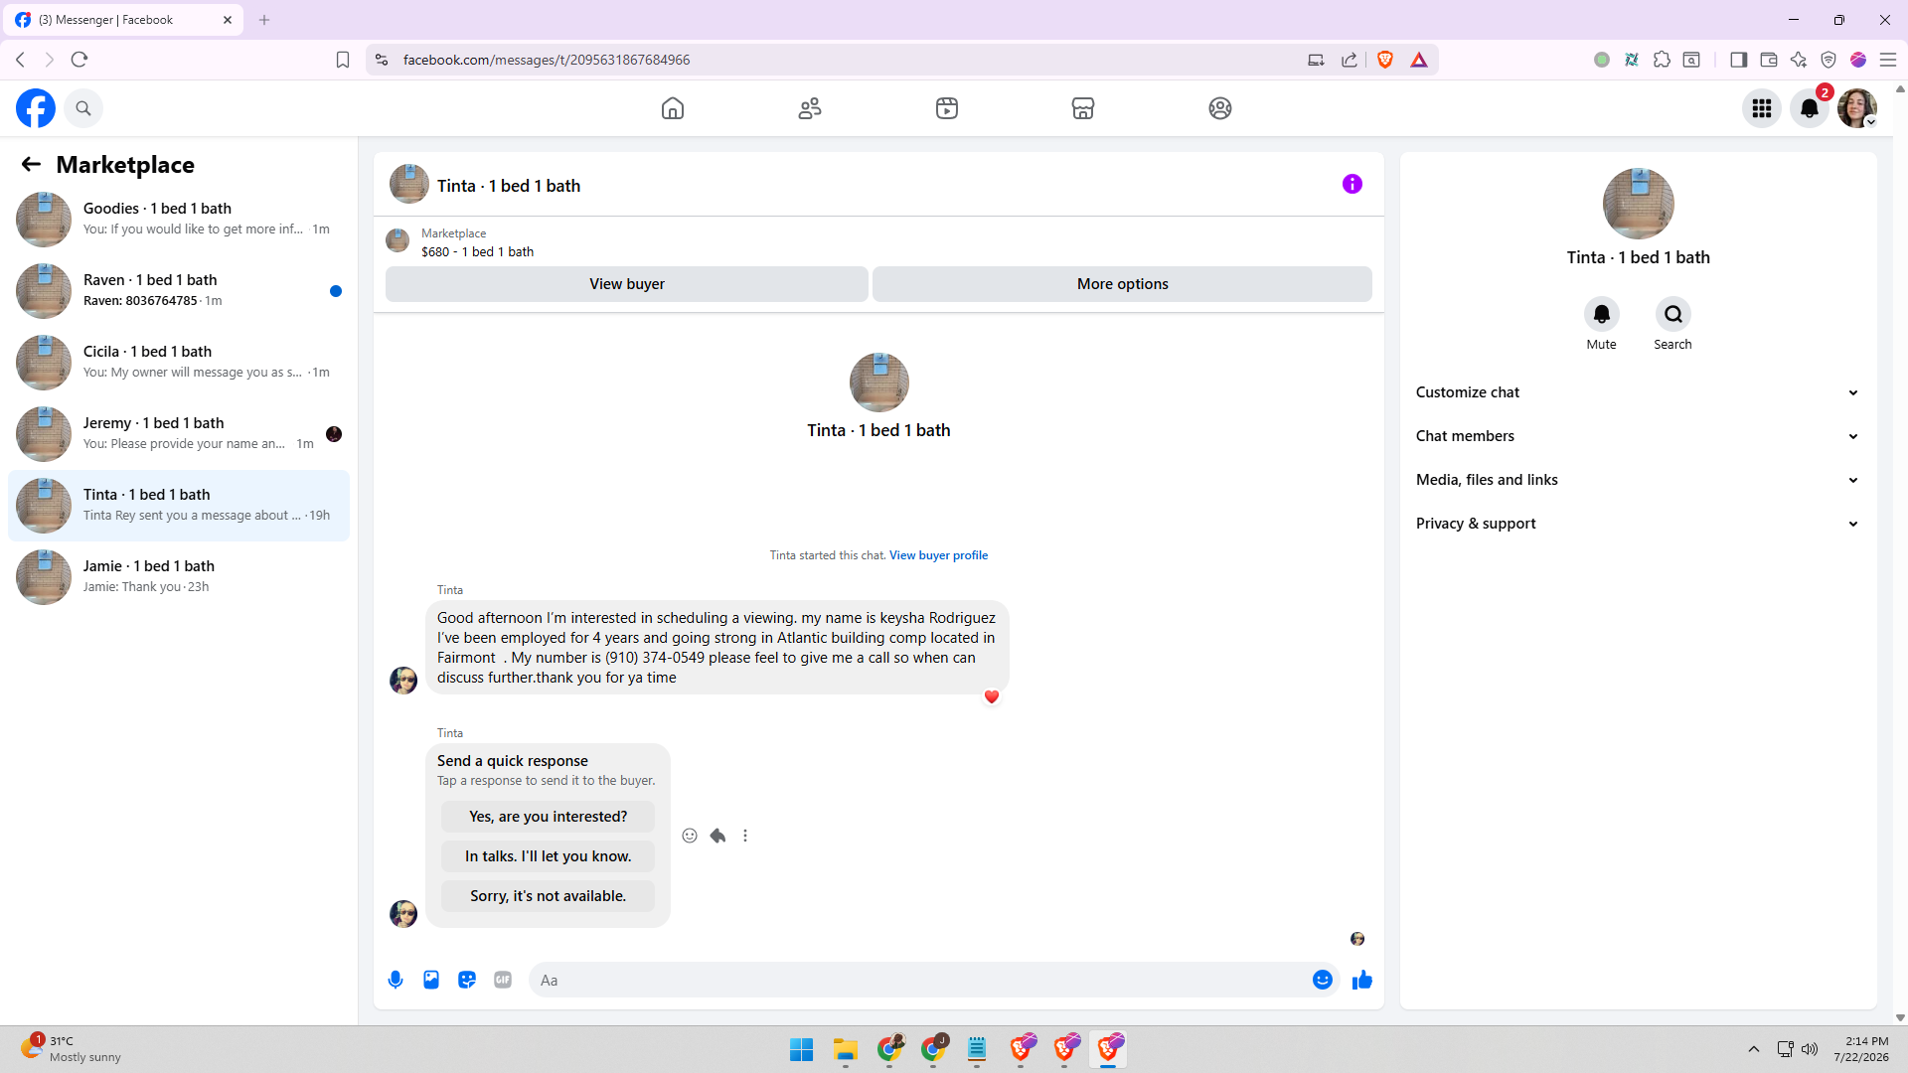Open the browser extensions puzzle icon
The height and width of the screenshot is (1073, 1908).
point(1662,60)
